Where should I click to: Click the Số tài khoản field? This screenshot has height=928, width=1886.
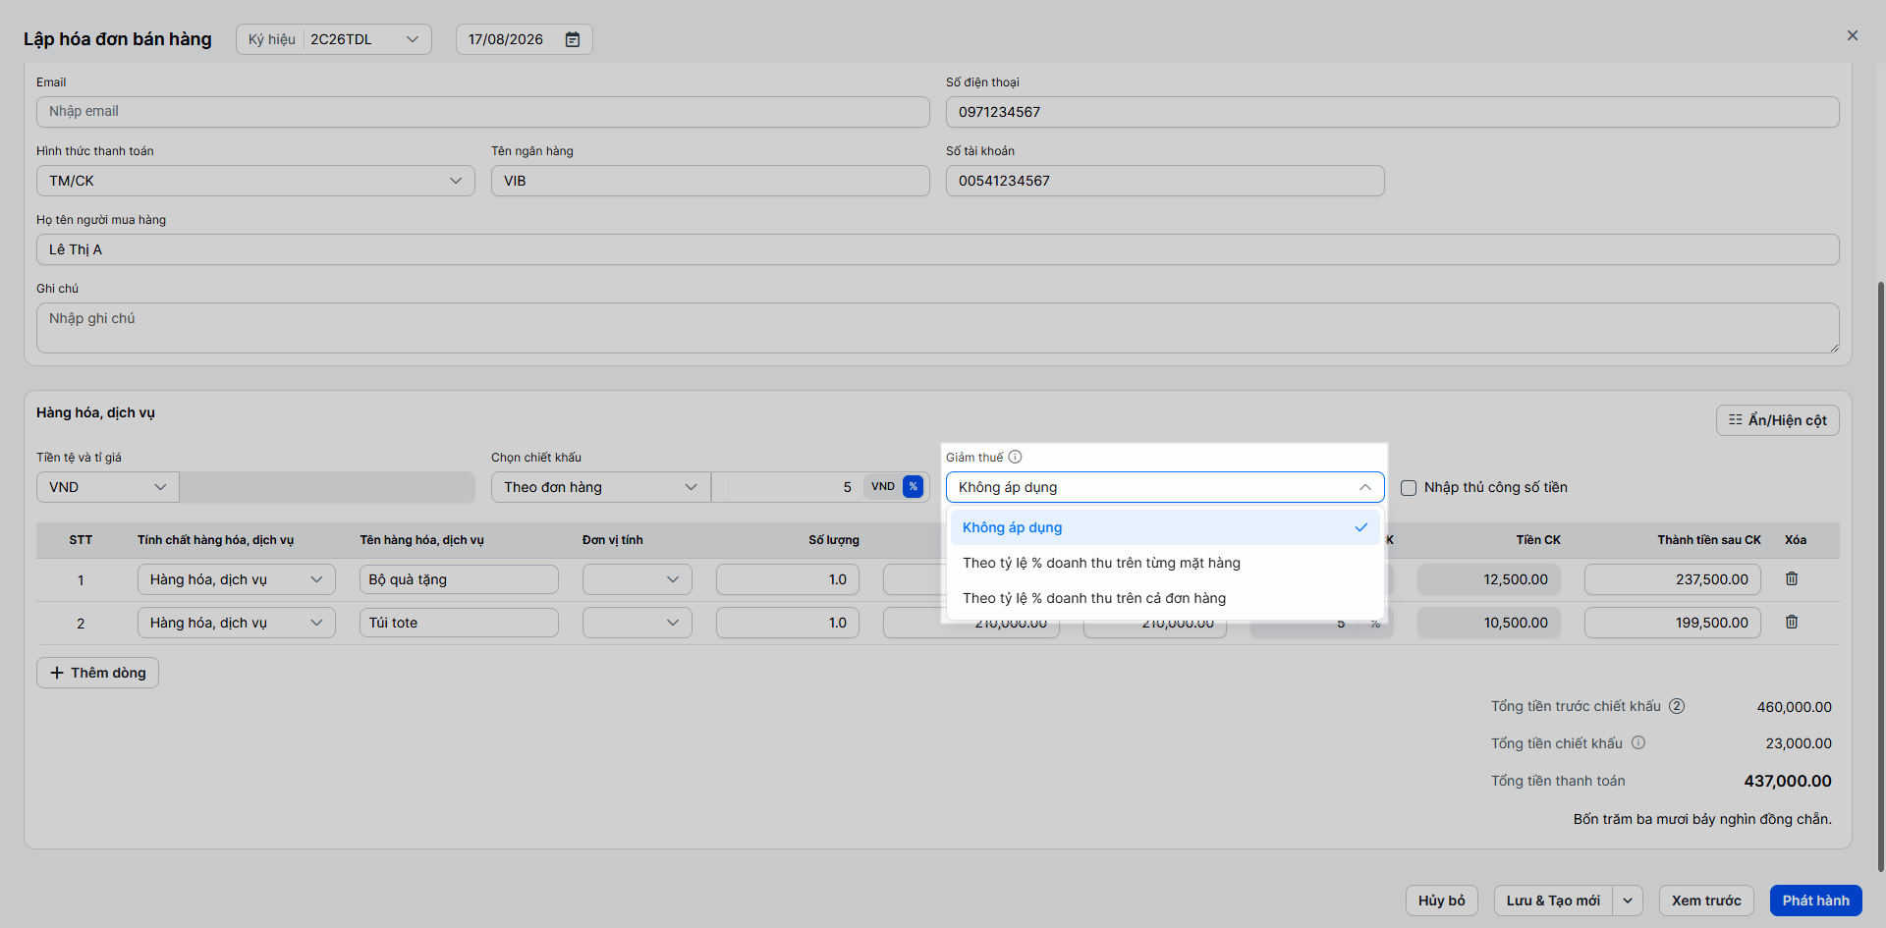pyautogui.click(x=1165, y=181)
